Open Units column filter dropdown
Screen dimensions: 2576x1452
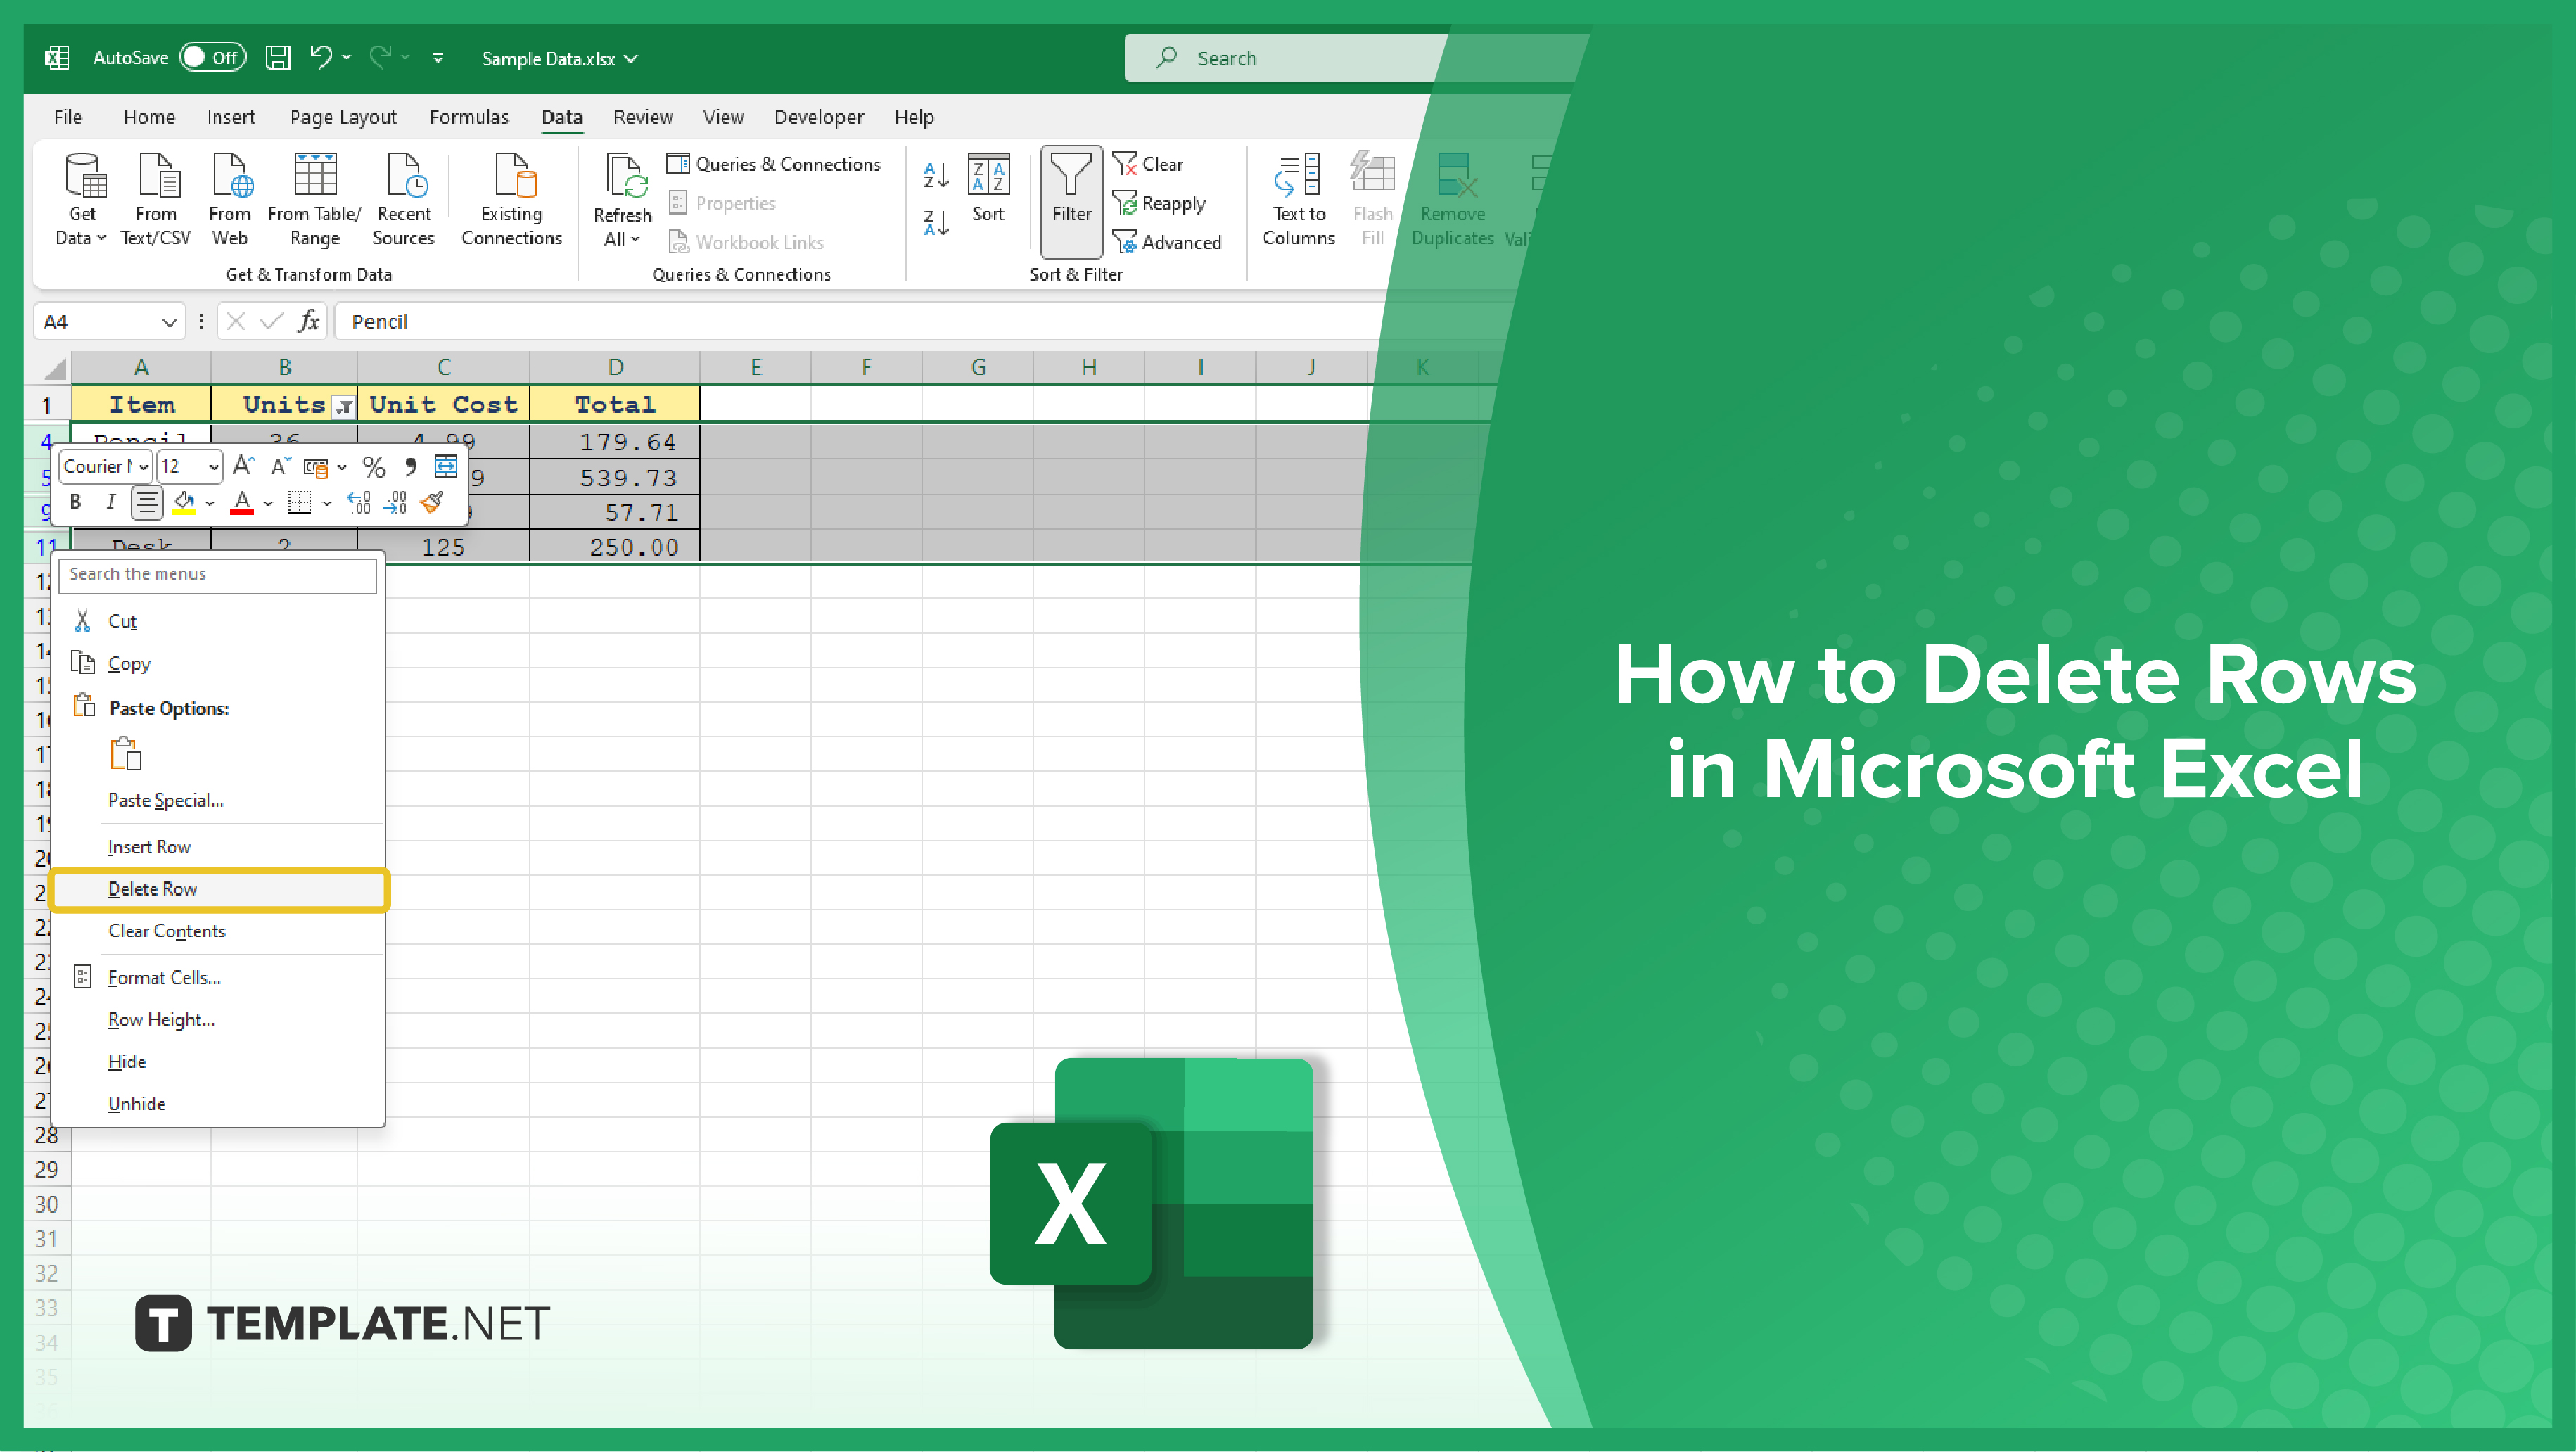344,406
